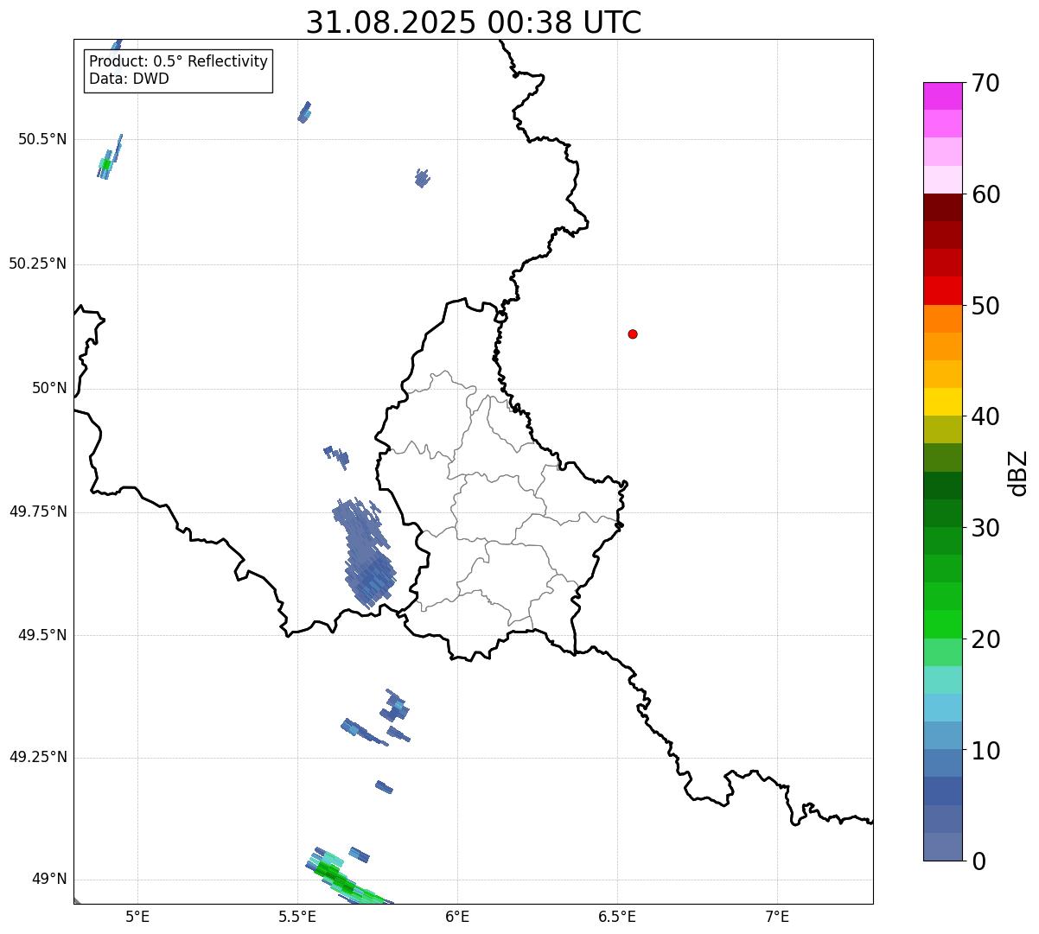Click the '30' colorbar tick value
This screenshot has height=934, width=1039.
point(985,528)
